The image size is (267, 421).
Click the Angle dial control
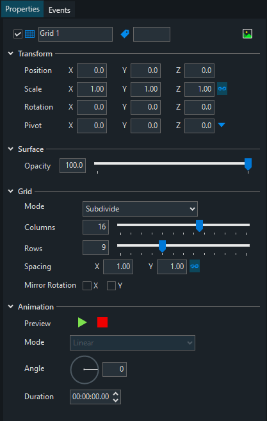(85, 370)
